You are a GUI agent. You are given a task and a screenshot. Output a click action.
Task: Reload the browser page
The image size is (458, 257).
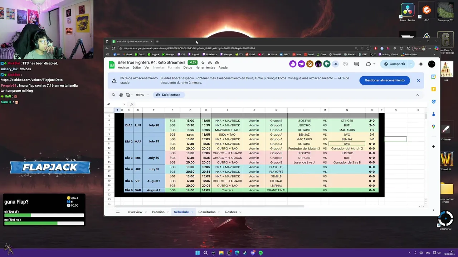click(113, 48)
